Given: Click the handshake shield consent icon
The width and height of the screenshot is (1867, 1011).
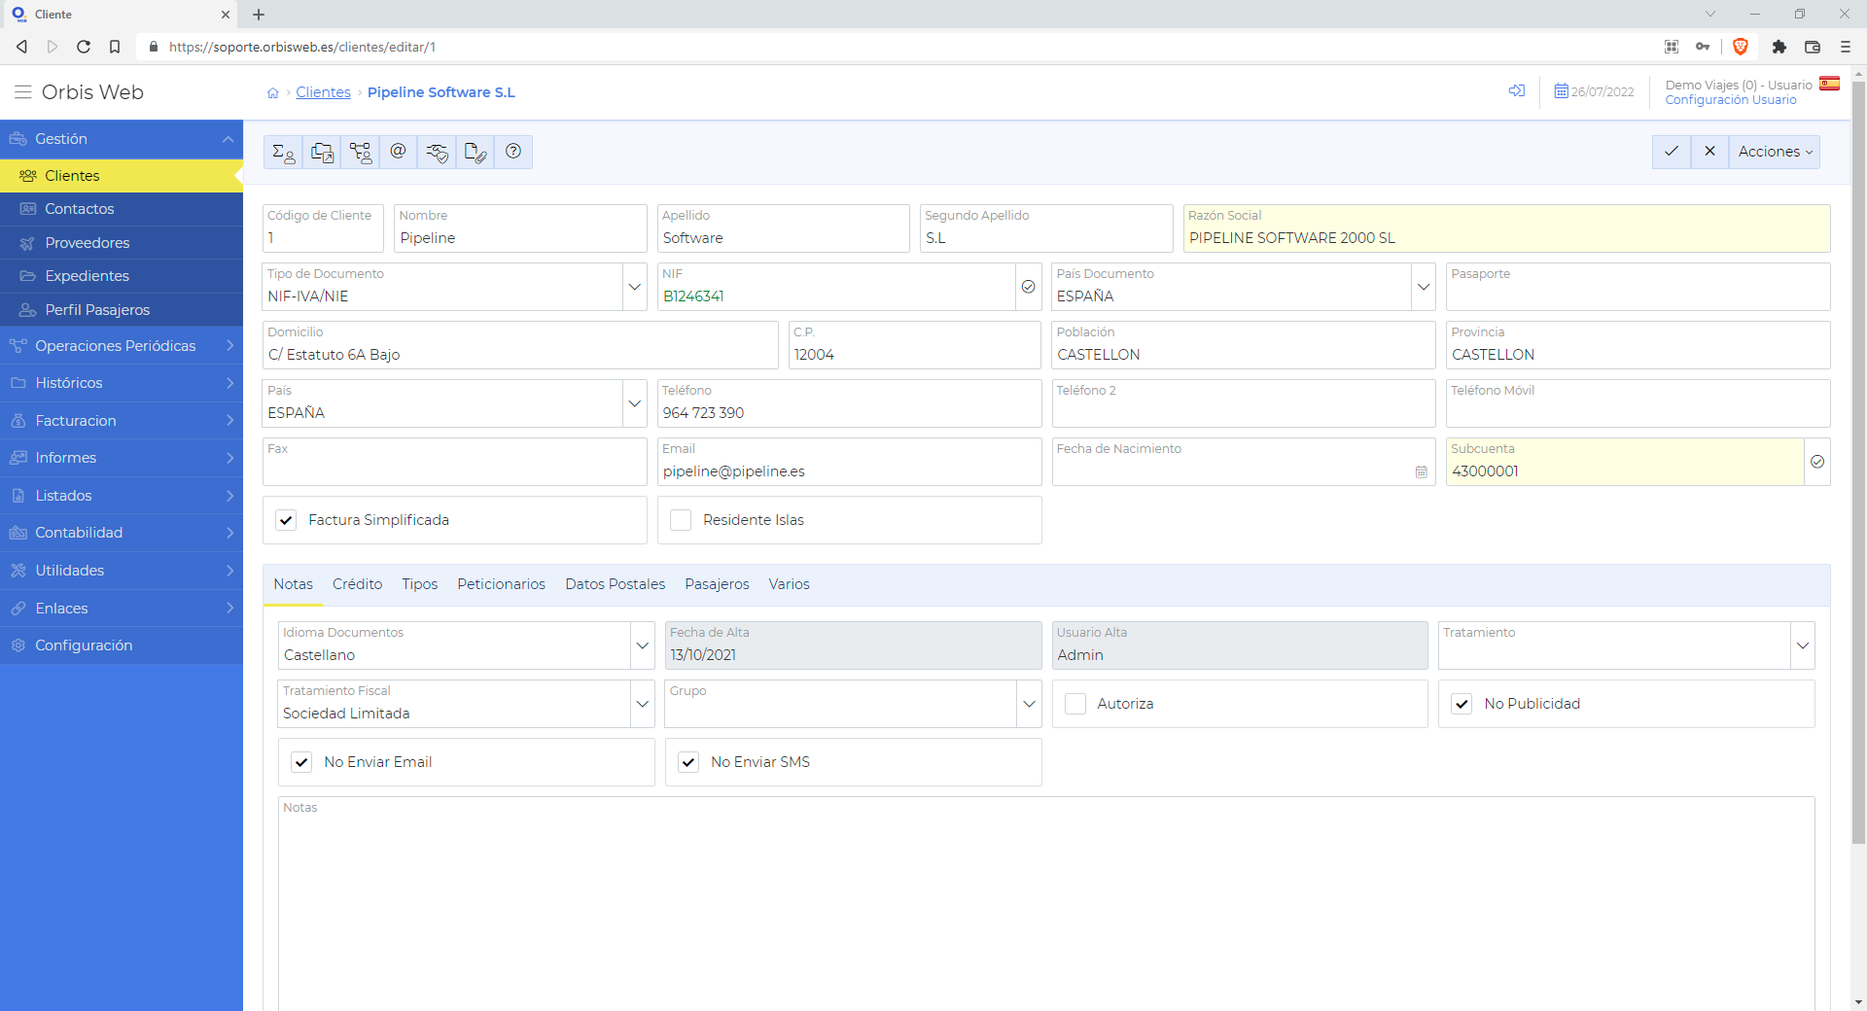Looking at the screenshot, I should [437, 152].
